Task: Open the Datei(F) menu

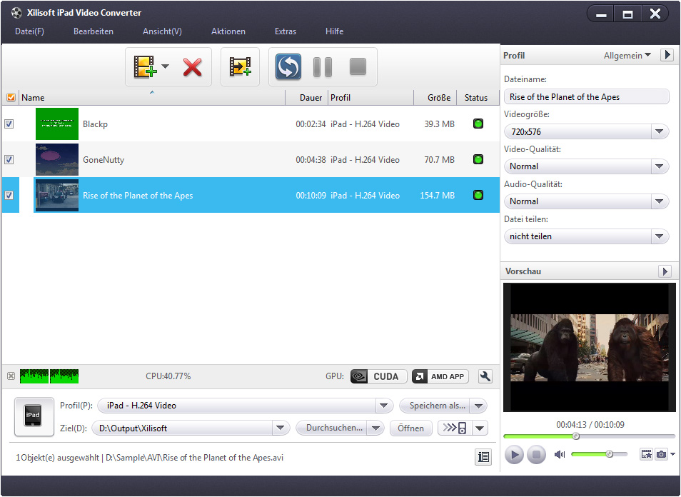Action: click(29, 31)
